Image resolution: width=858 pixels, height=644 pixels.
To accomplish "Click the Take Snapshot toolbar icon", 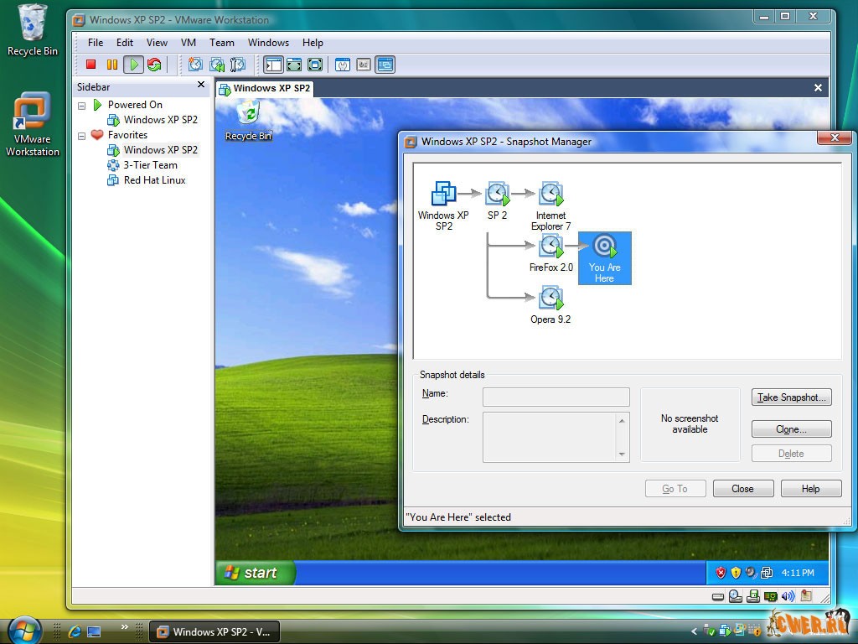I will point(195,65).
